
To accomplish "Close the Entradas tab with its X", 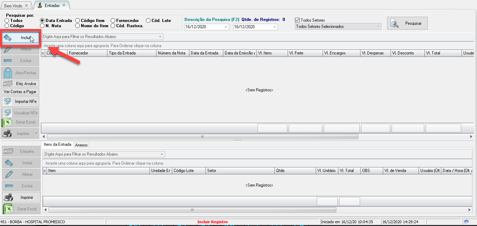I will point(64,5).
